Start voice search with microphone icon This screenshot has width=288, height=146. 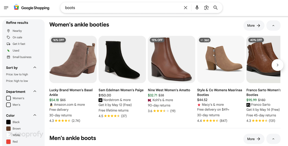coord(197,8)
